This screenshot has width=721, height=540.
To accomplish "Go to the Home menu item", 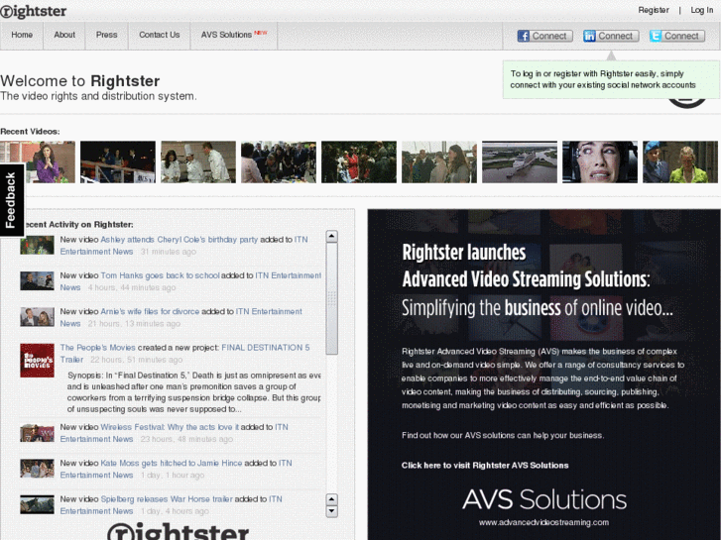I will click(x=22, y=35).
